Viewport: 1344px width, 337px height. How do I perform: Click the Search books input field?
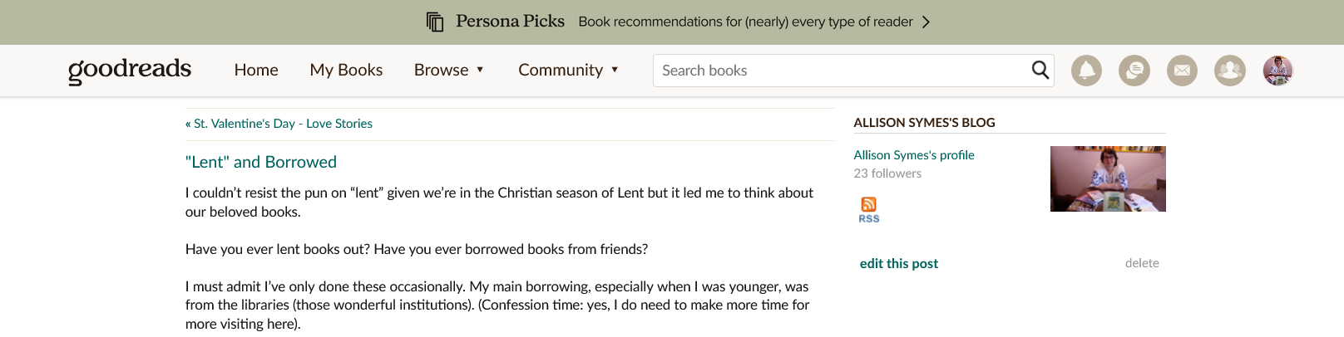click(840, 71)
